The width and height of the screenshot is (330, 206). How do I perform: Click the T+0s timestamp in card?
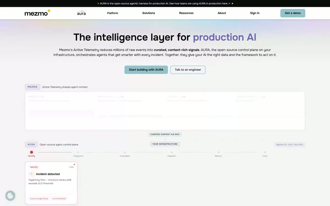click(71, 167)
